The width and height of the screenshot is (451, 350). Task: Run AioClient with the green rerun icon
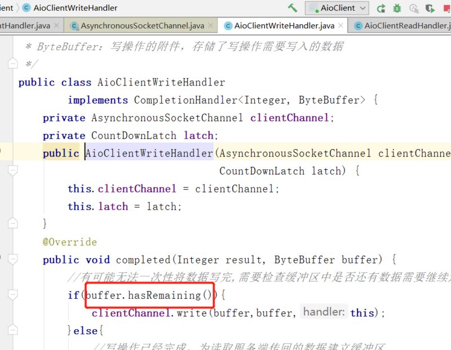point(381,8)
